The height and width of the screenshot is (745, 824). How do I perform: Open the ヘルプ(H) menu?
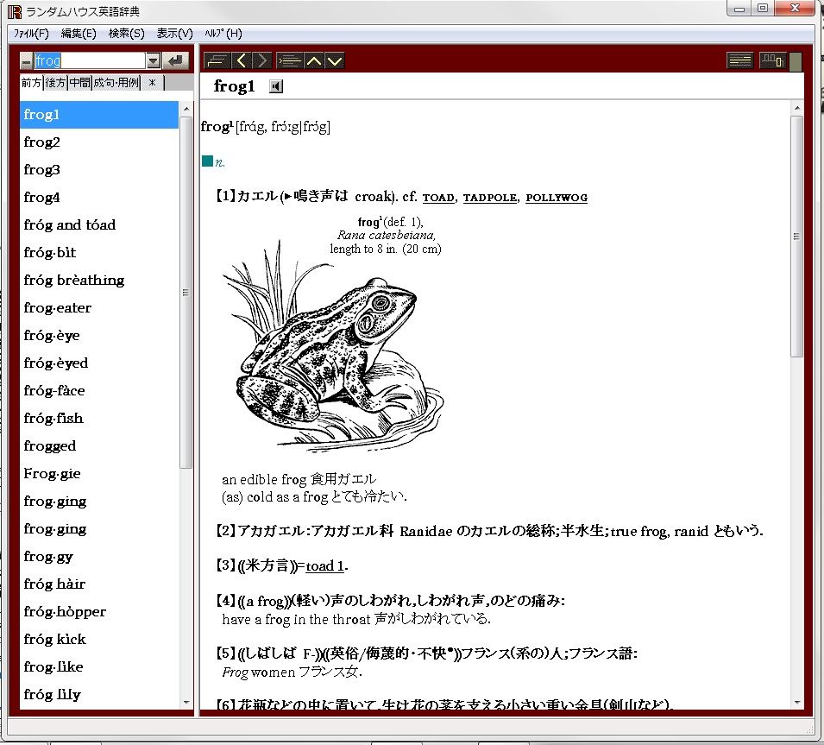[223, 34]
